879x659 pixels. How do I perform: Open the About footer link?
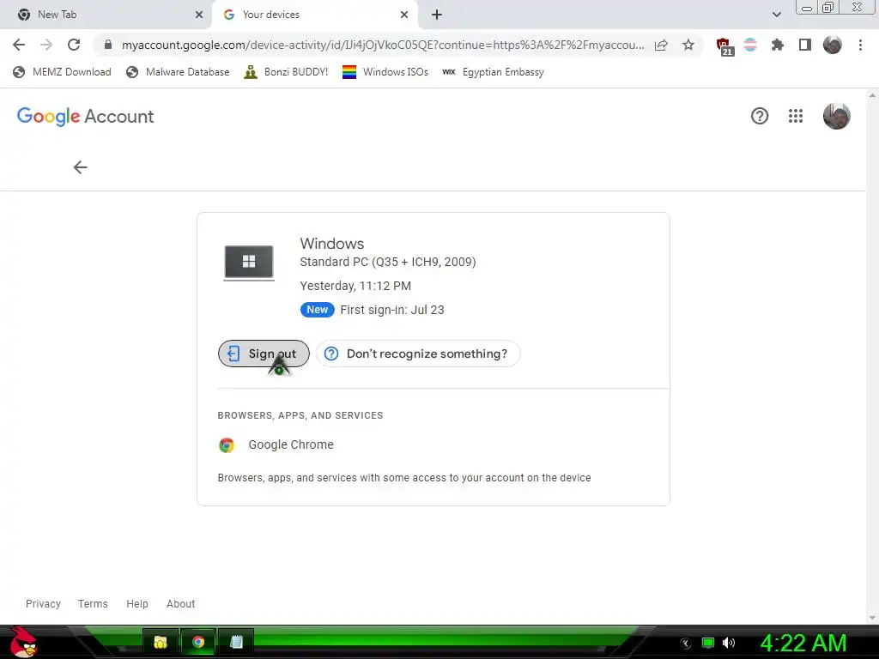(181, 603)
